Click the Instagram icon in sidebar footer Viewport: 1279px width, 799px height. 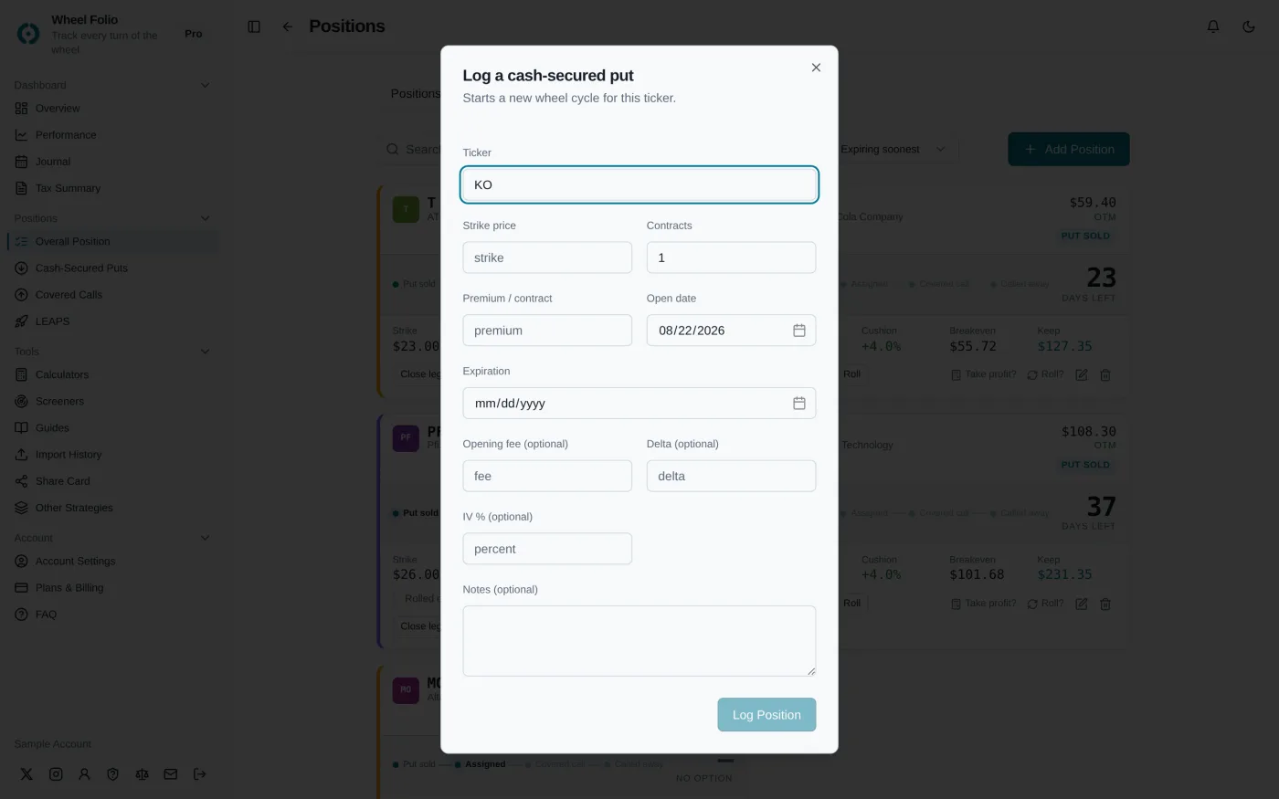click(x=56, y=773)
